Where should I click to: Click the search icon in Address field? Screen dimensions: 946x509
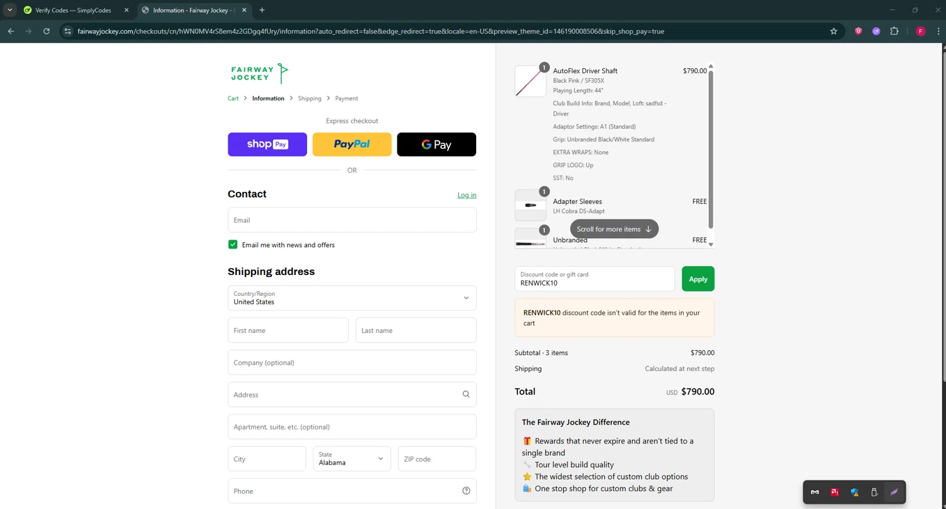466,394
